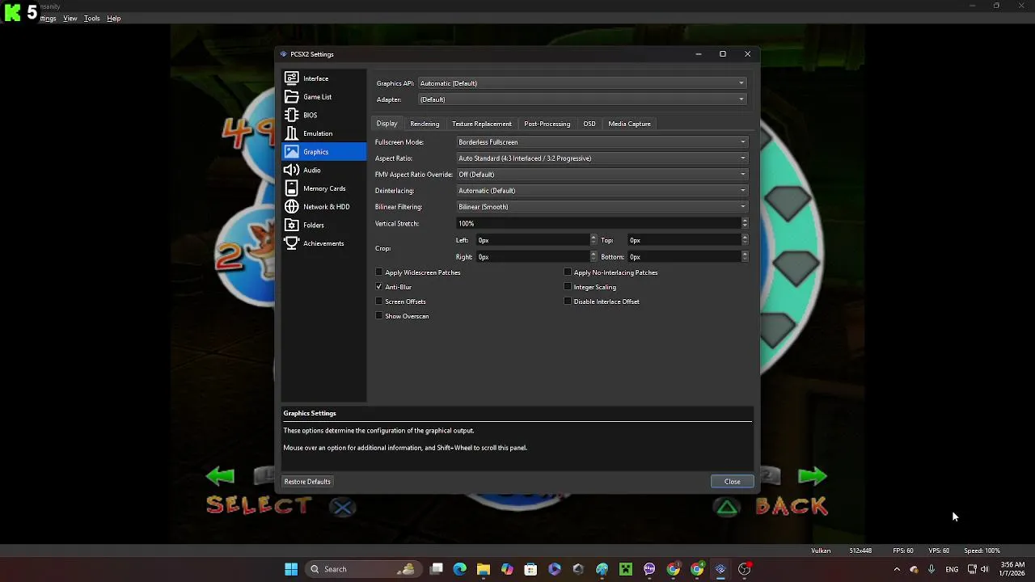The height and width of the screenshot is (582, 1035).
Task: Open the Deinterlacing dropdown
Action: click(602, 191)
